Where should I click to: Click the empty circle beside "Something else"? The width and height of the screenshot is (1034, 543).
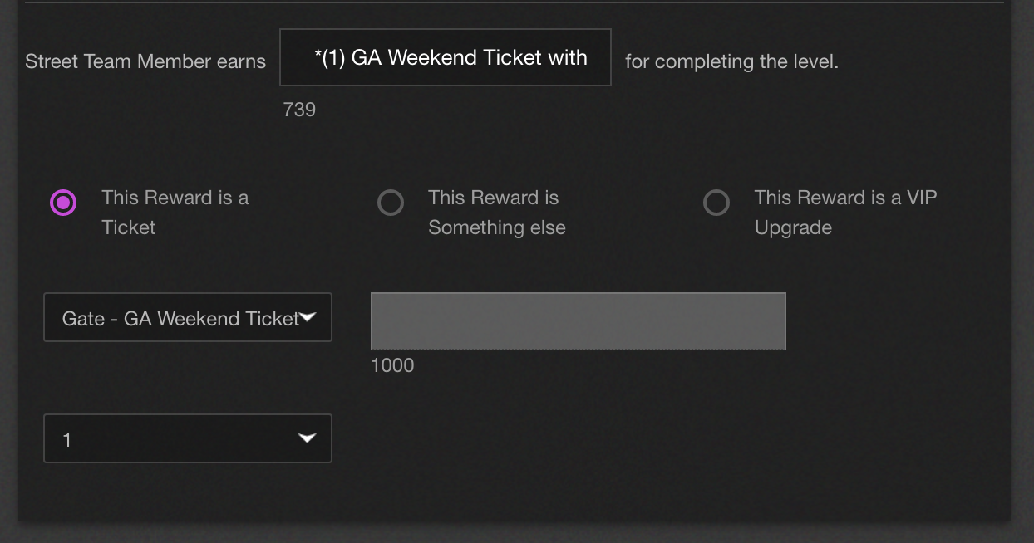(x=391, y=203)
